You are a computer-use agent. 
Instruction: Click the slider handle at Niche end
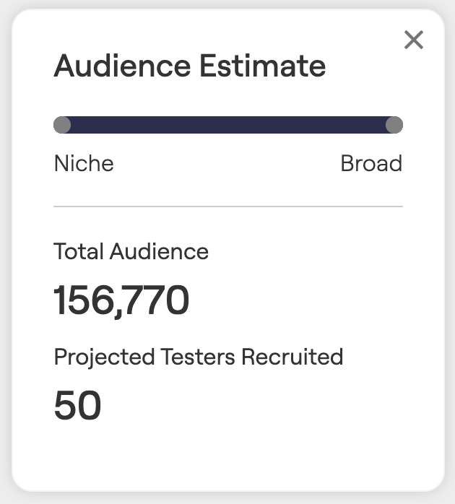(x=62, y=125)
